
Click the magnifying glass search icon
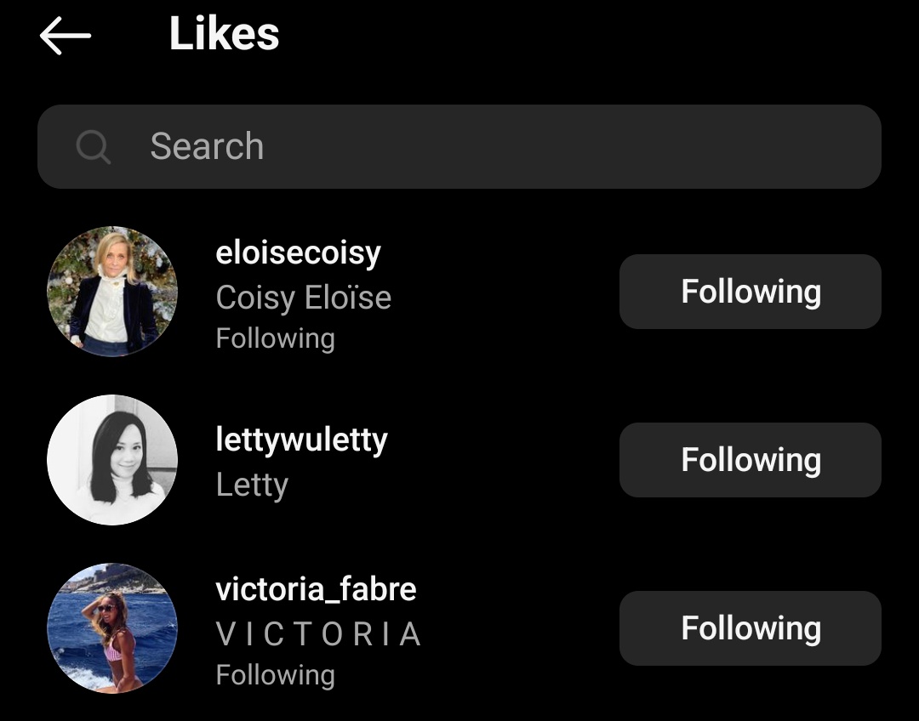click(94, 146)
